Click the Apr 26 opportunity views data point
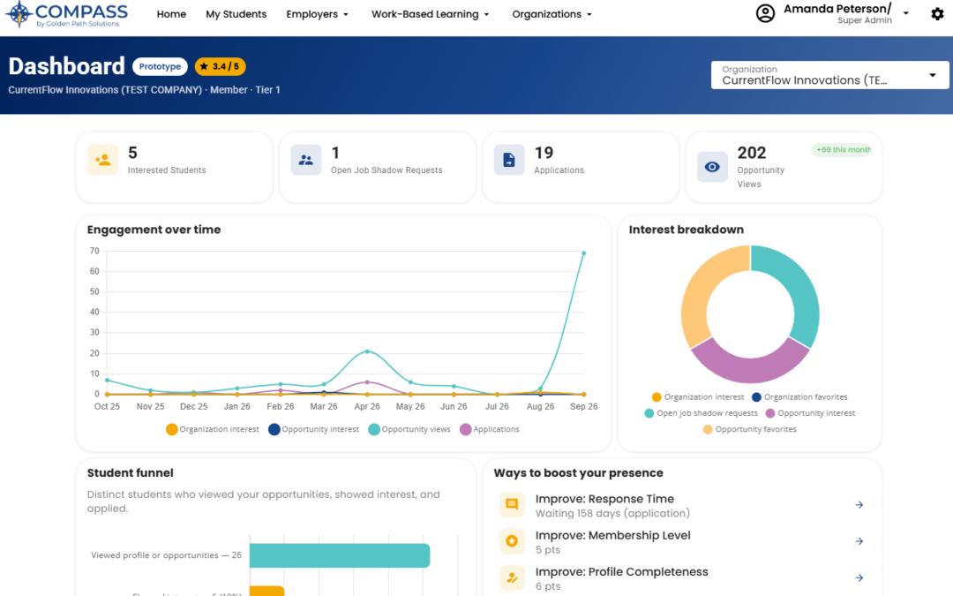 pos(367,351)
